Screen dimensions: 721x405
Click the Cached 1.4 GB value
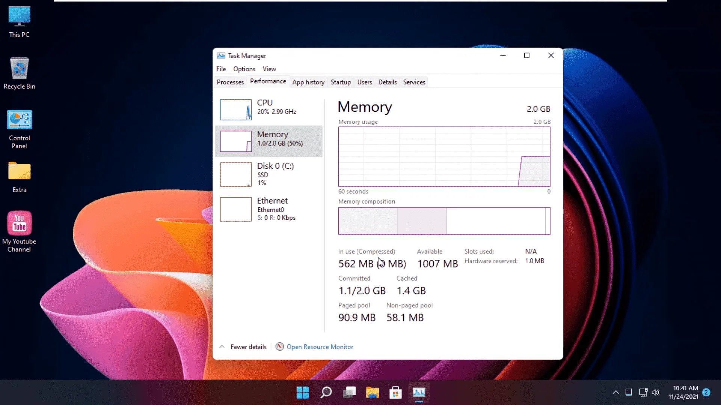point(411,291)
